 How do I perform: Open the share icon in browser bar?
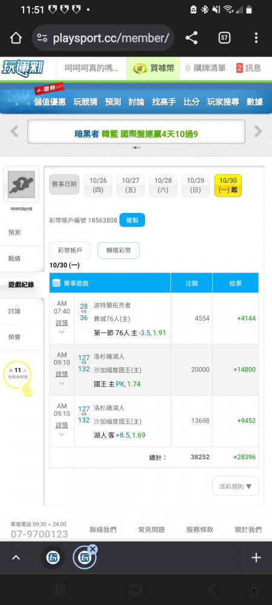pos(192,38)
